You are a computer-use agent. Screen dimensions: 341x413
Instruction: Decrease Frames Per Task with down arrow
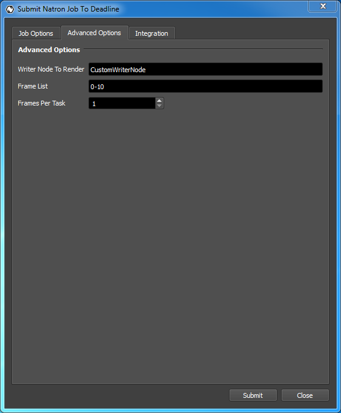tap(159, 106)
